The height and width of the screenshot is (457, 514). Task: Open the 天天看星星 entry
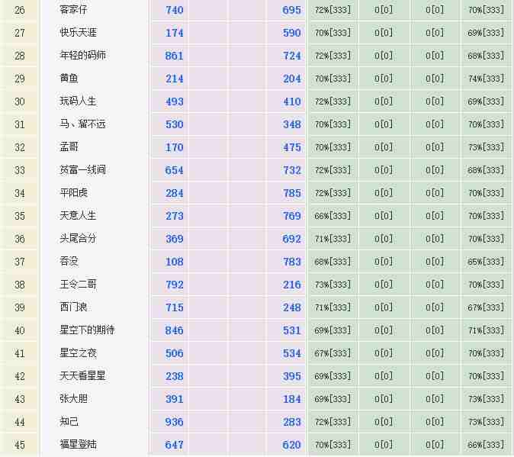coord(82,376)
